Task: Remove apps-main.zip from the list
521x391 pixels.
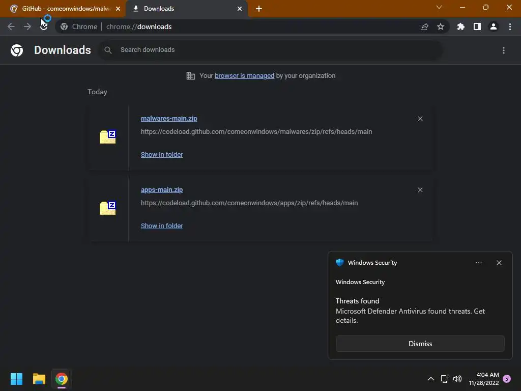Action: pos(420,190)
